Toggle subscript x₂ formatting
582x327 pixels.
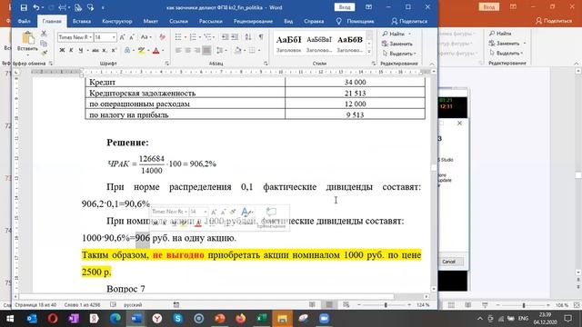pyautogui.click(x=105, y=50)
